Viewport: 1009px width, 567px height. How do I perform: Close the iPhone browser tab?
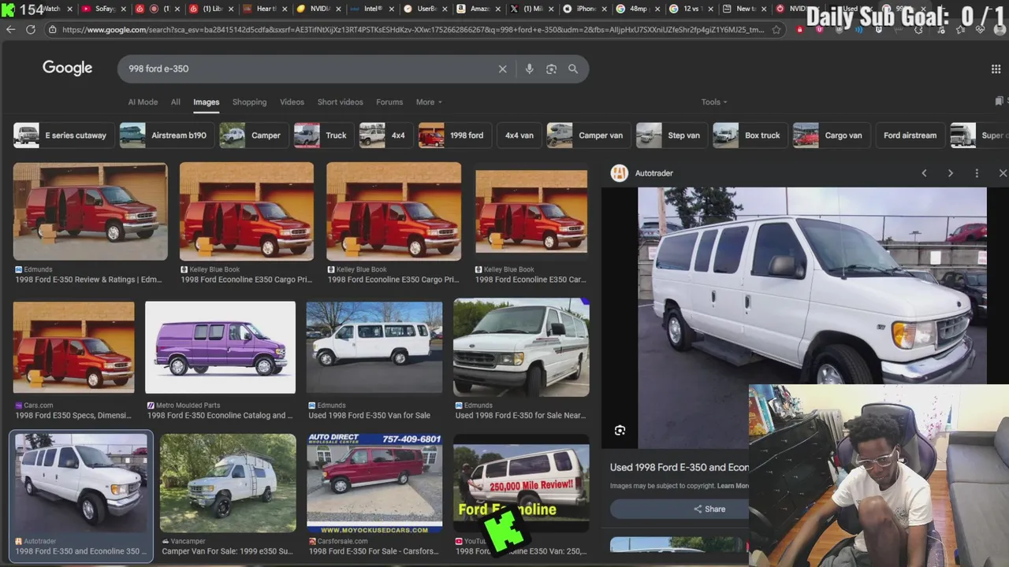(604, 9)
